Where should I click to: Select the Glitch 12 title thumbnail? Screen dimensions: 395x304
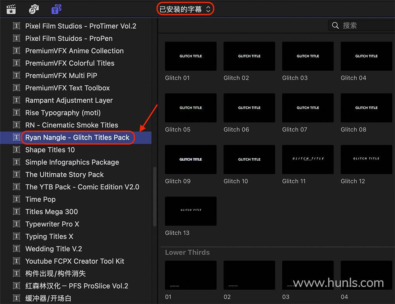pyautogui.click(x=366, y=159)
